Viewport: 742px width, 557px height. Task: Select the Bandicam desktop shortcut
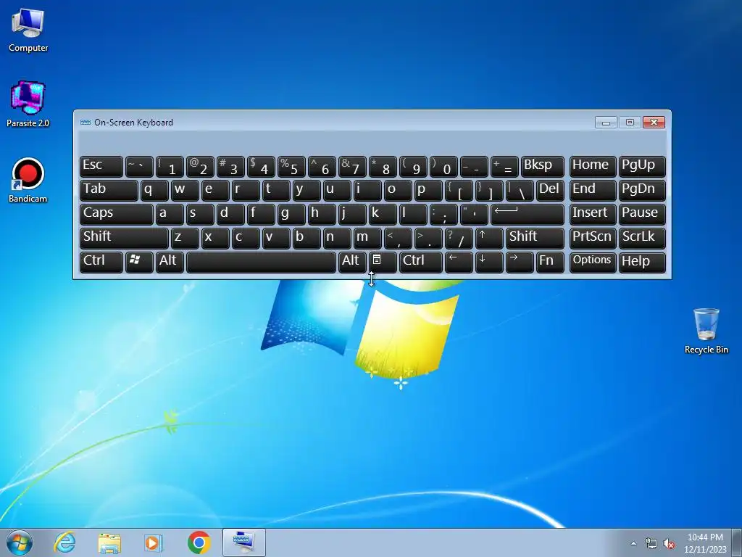pos(28,180)
